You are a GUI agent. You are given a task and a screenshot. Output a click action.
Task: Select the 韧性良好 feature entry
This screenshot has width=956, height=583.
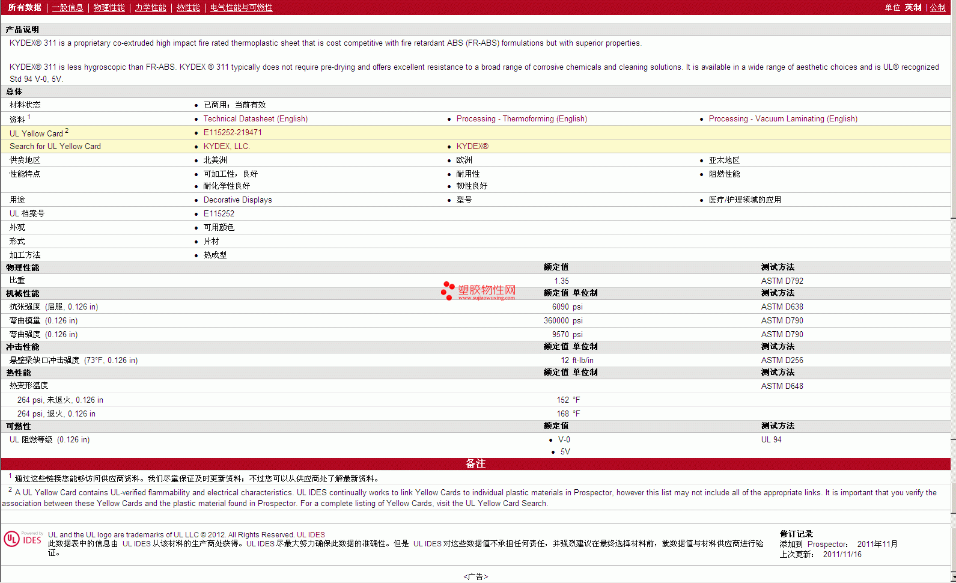472,186
